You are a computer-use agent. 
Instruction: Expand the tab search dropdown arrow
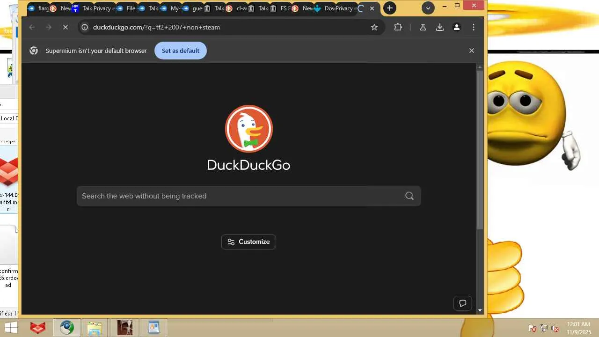pos(428,8)
